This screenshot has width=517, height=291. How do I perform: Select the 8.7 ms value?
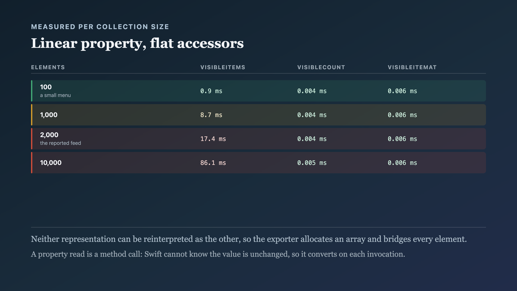coord(211,115)
